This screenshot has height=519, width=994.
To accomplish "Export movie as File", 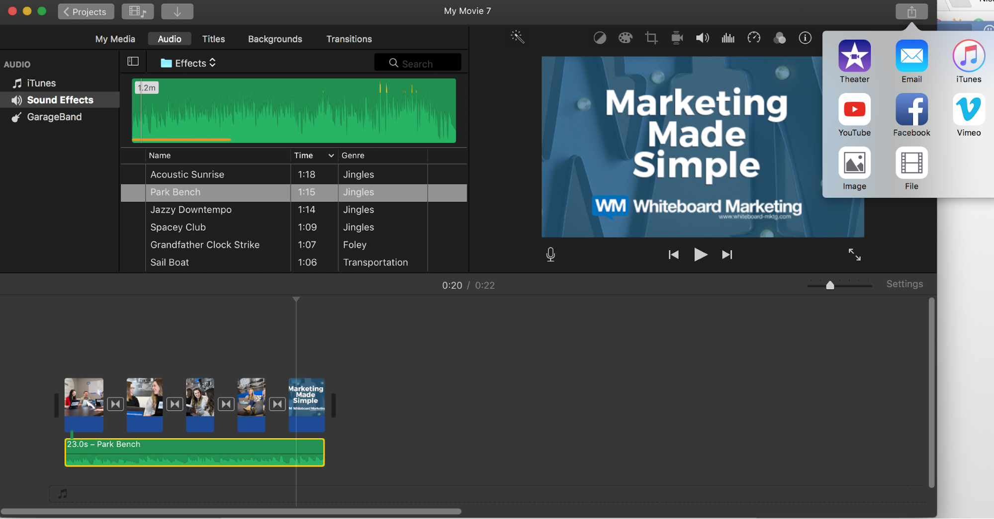I will (x=911, y=168).
